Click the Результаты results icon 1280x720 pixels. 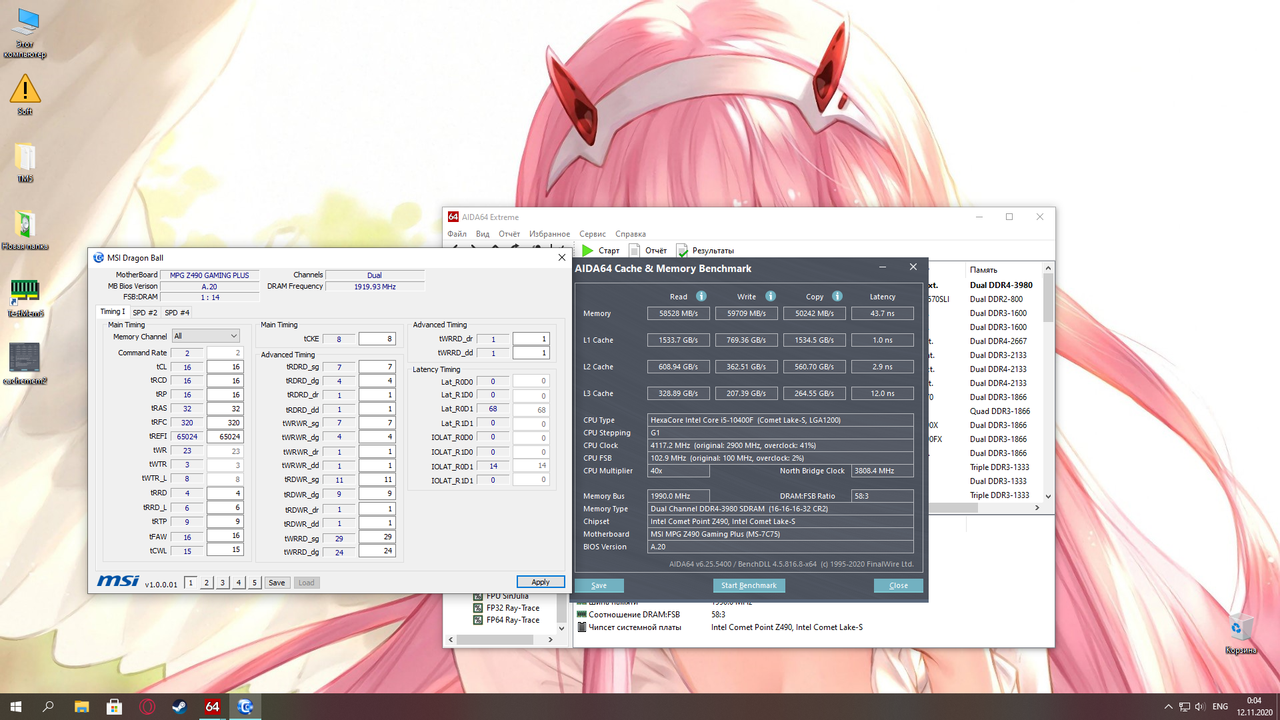click(682, 251)
